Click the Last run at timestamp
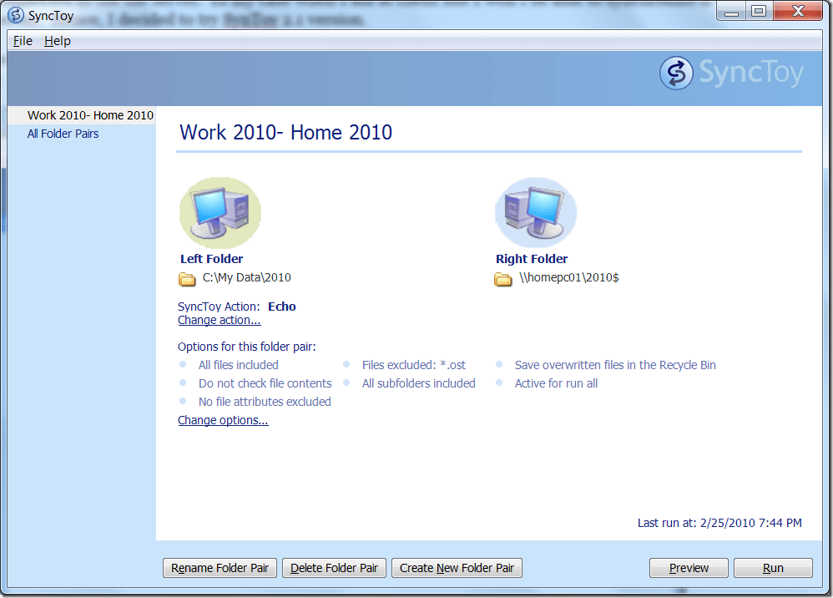 719,523
